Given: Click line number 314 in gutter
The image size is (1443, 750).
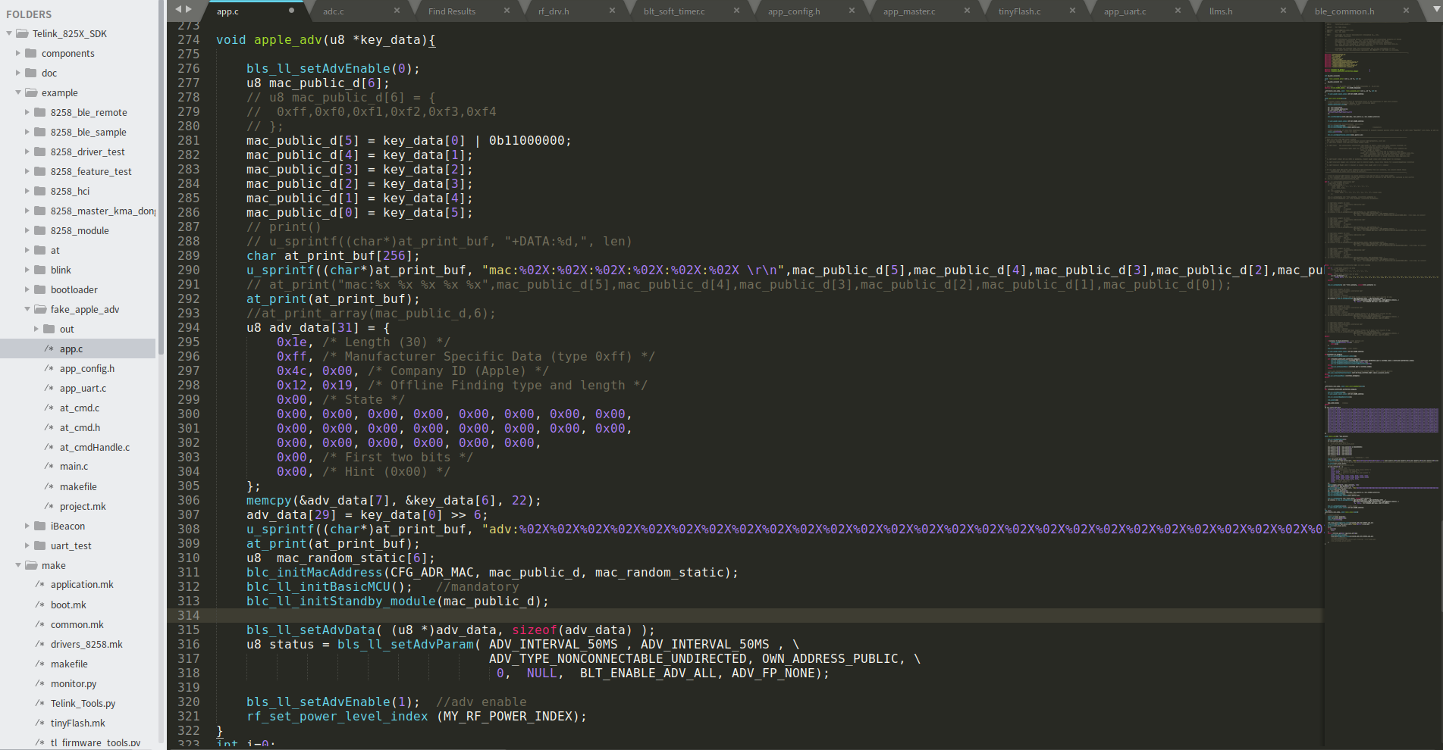Looking at the screenshot, I should (x=189, y=615).
